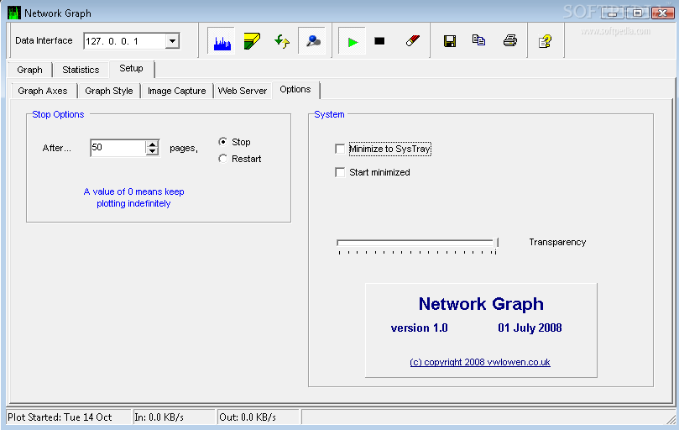679x430 pixels.
Task: Click the green and yellow arrows icon
Action: [x=282, y=41]
